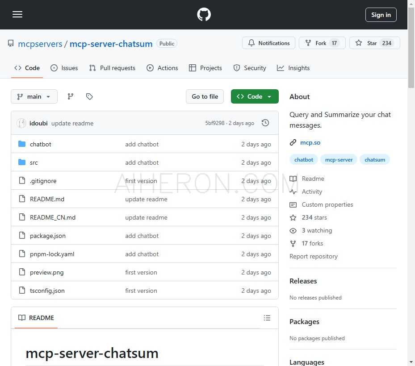The image size is (415, 366).
Task: Click the file icon beside package.json
Action: pyautogui.click(x=22, y=235)
